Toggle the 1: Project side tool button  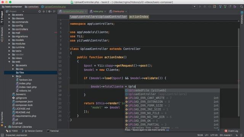coord(2,17)
